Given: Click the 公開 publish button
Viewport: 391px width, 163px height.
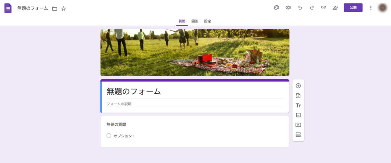Looking at the screenshot, I should [353, 8].
